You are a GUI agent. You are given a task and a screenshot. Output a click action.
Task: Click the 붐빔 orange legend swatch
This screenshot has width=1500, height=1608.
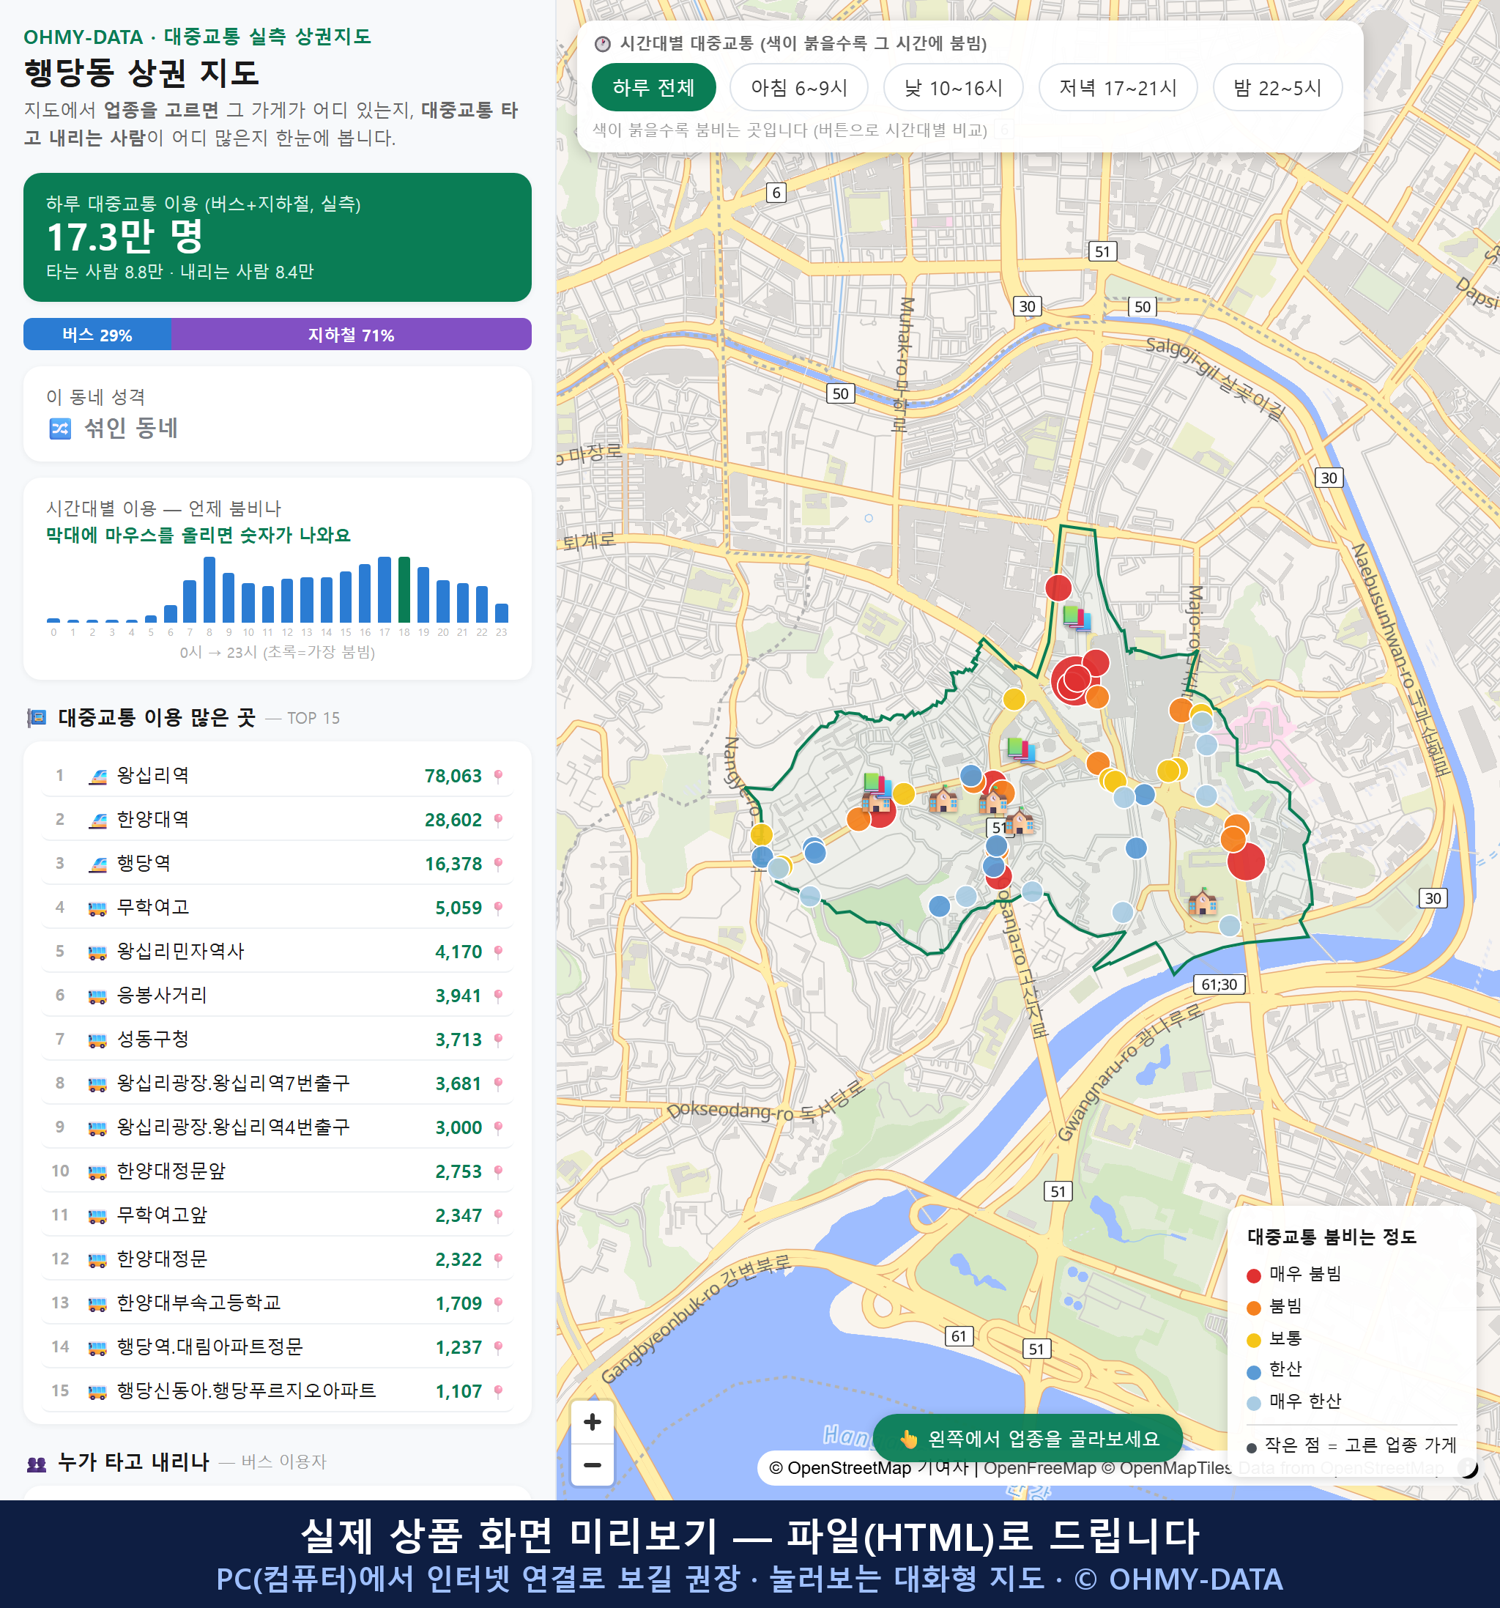pos(1253,1308)
